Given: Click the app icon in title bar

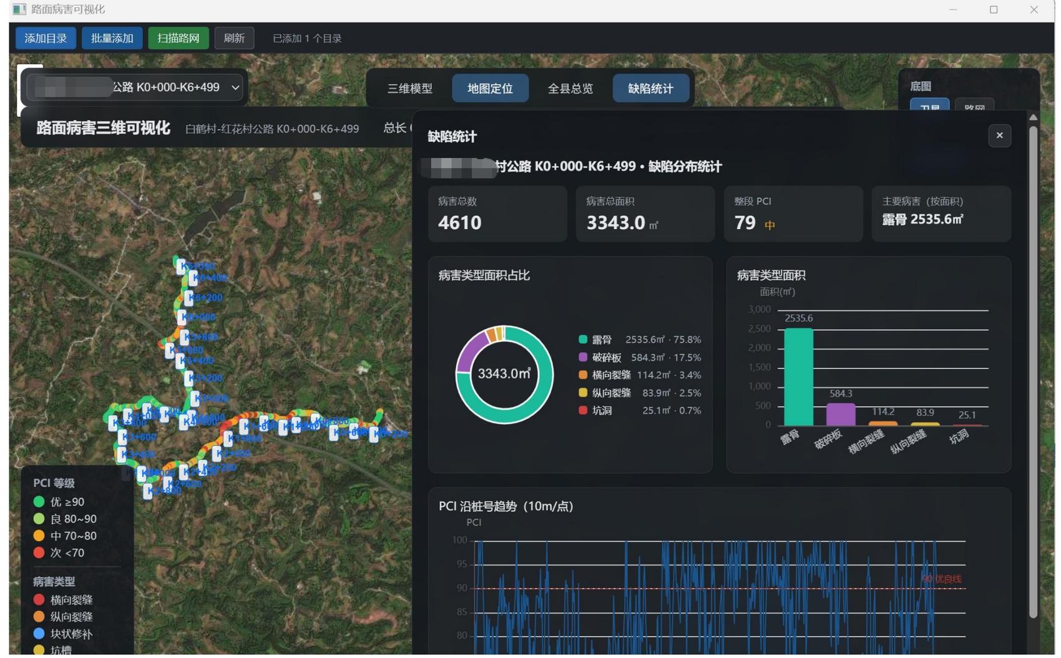Looking at the screenshot, I should point(19,9).
